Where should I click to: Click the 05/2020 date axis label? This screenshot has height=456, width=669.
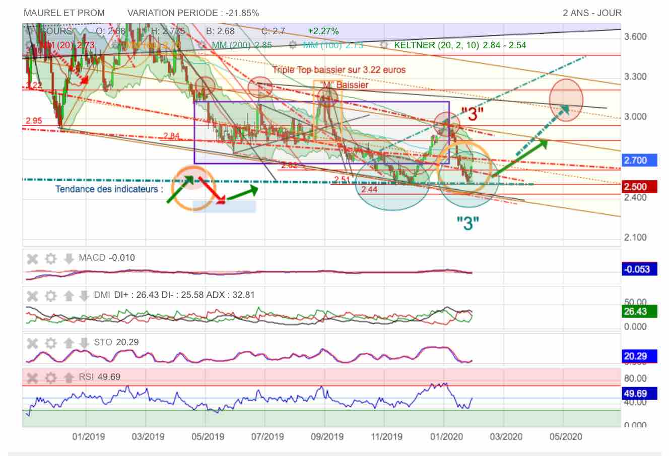[x=565, y=436]
